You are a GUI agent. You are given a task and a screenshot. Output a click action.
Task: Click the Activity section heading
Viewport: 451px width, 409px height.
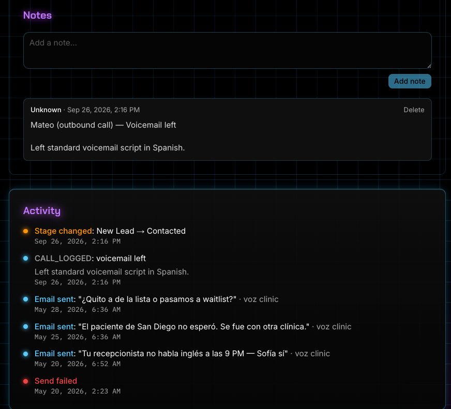point(42,210)
